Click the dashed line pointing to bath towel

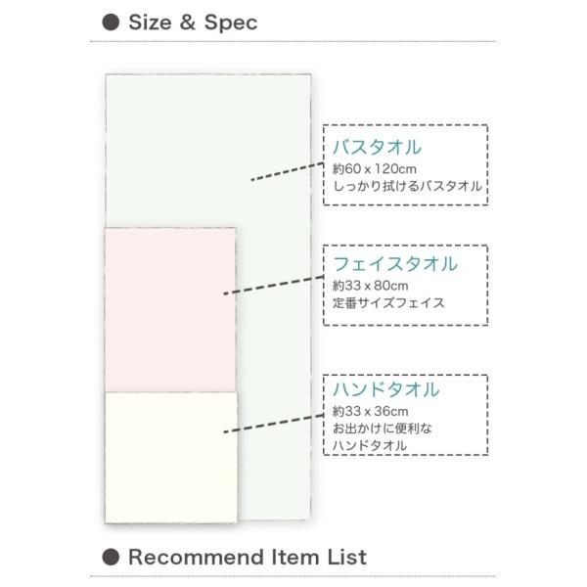[x=288, y=171]
